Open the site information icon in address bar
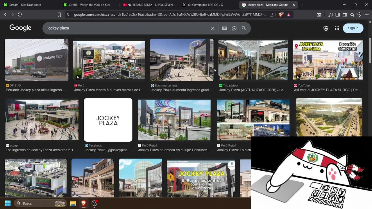The height and width of the screenshot is (209, 372). tap(69, 15)
